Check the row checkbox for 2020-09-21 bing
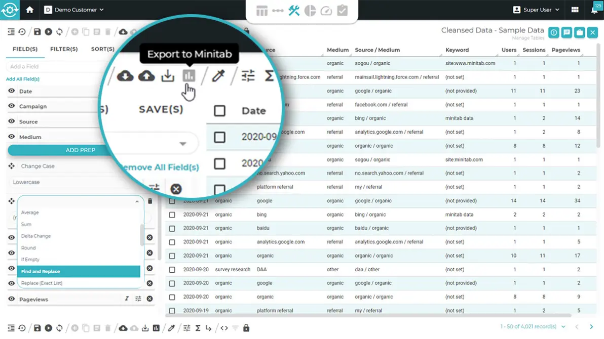The image size is (604, 339). click(172, 215)
